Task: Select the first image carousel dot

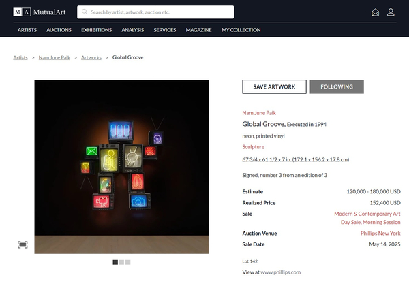Action: click(x=115, y=262)
